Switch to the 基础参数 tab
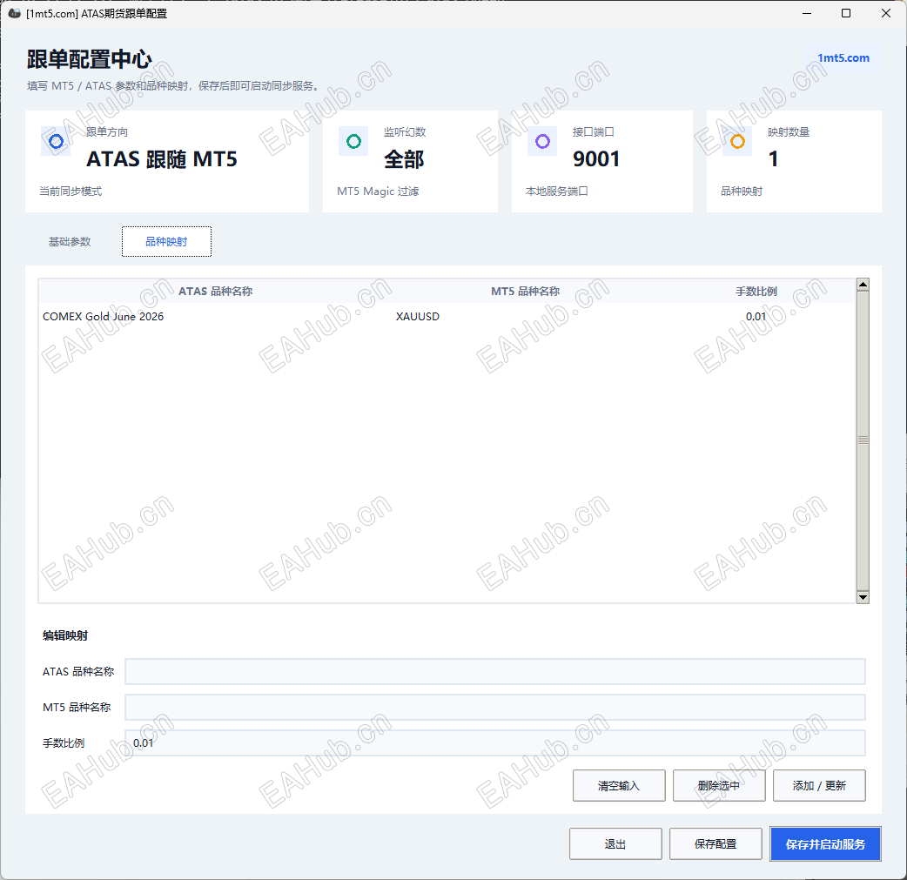This screenshot has height=880, width=907. (70, 242)
